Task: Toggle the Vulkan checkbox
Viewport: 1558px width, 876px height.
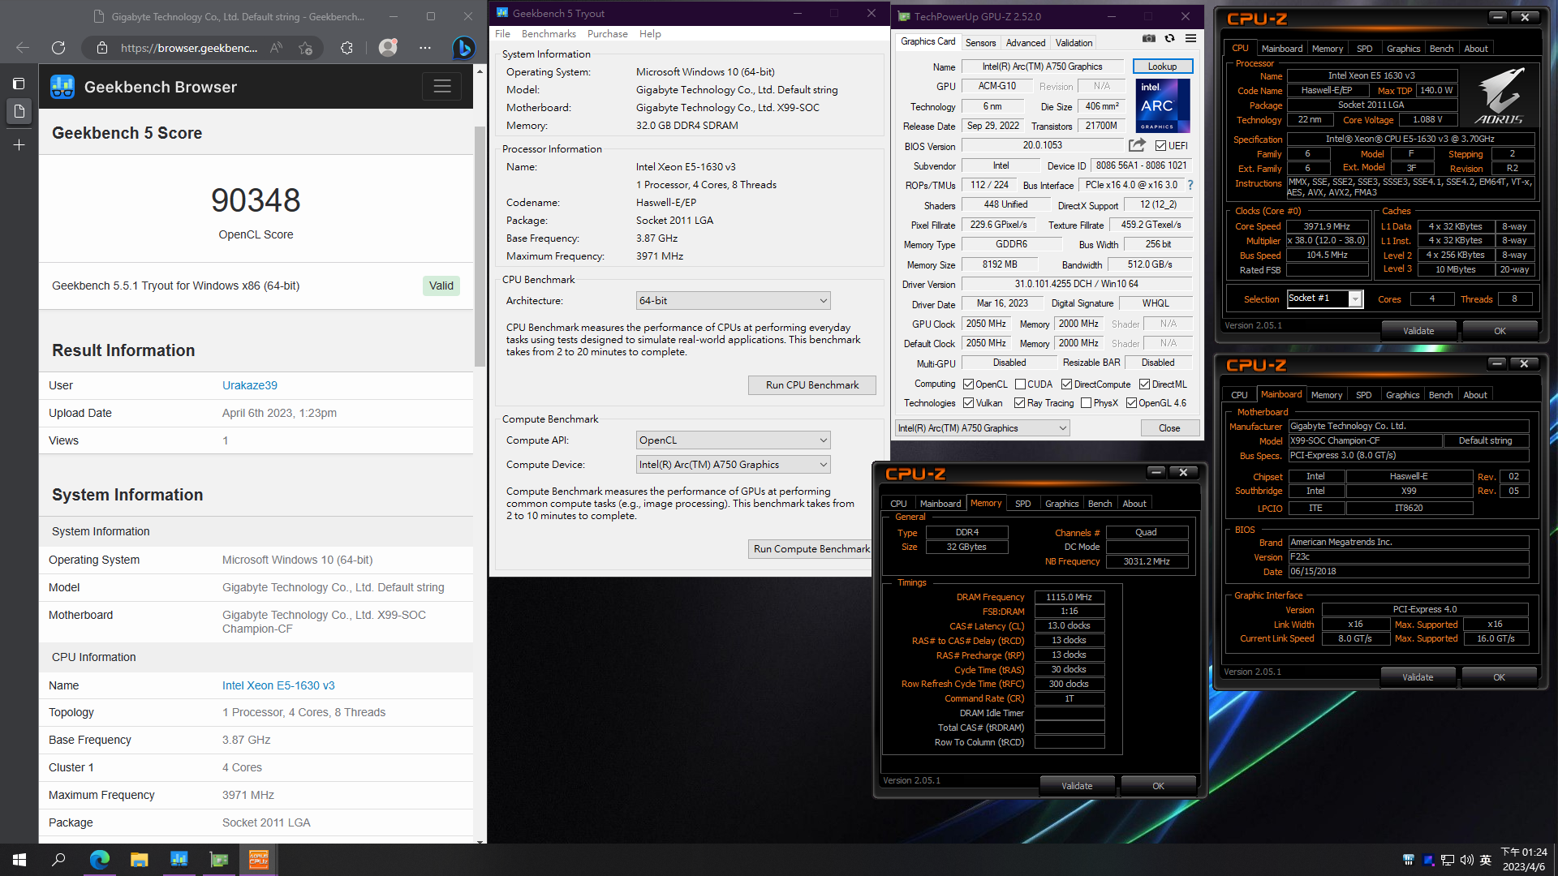Action: point(968,403)
